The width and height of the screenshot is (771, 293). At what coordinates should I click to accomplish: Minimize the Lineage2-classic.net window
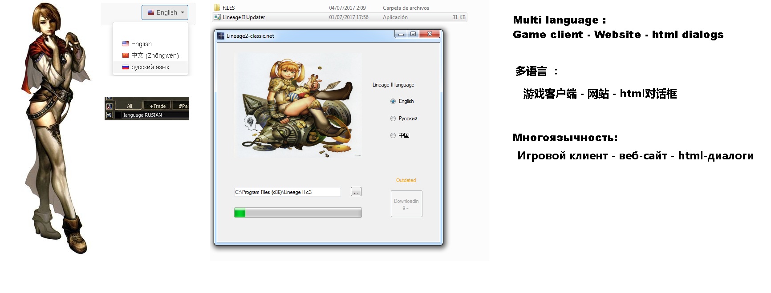401,34
